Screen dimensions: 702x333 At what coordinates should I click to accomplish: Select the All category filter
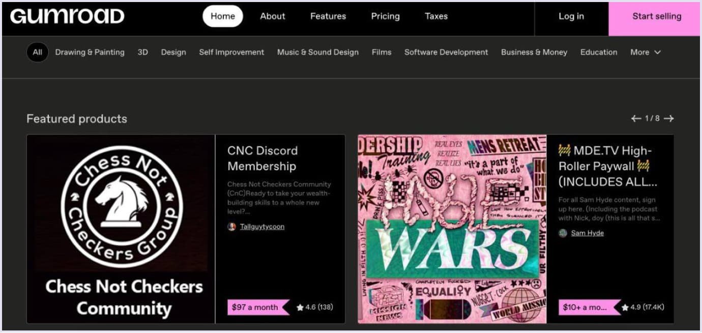click(38, 52)
